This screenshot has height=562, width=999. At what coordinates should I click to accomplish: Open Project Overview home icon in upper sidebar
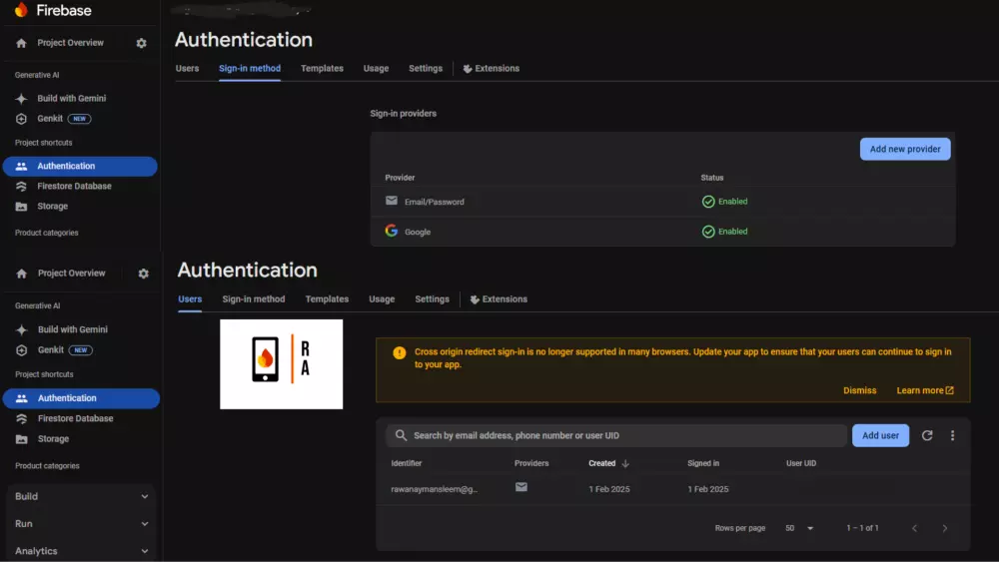pyautogui.click(x=21, y=43)
